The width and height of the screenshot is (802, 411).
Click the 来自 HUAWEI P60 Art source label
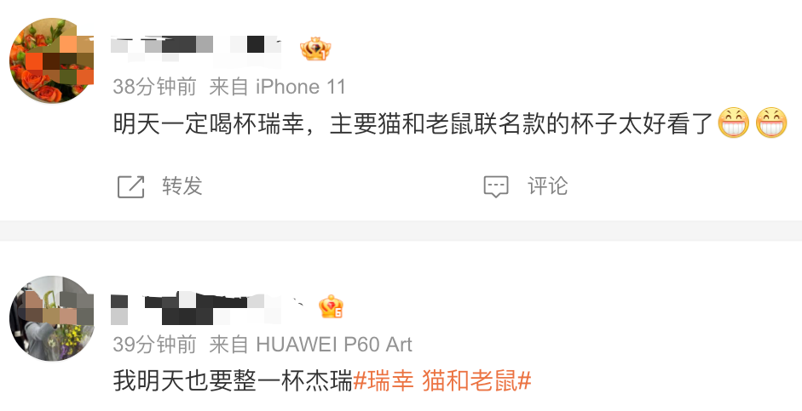click(x=310, y=345)
